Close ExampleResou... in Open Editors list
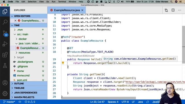Screen dimensions: 185x104 click(x=15, y=21)
